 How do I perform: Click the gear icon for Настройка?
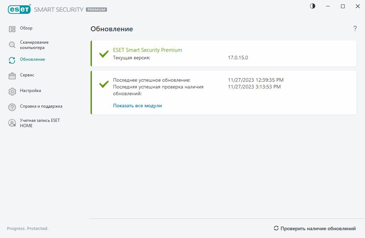[x=12, y=91]
